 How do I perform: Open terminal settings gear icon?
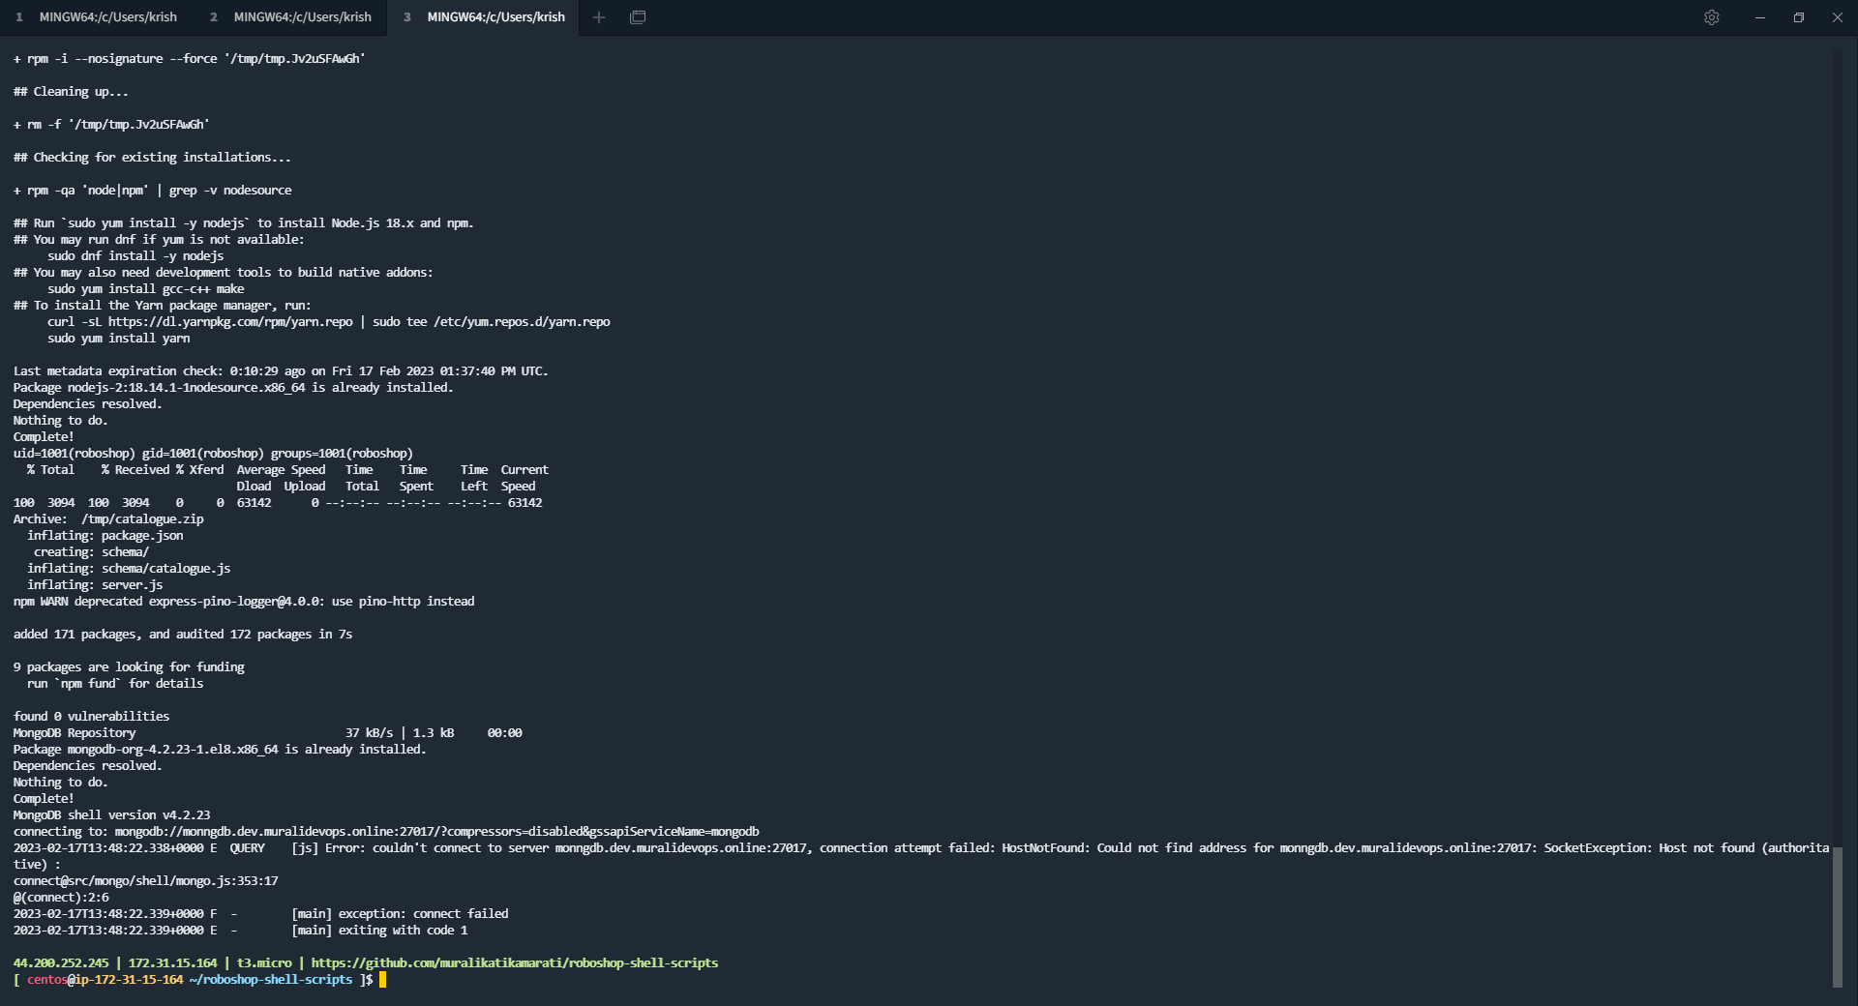[x=1712, y=17]
